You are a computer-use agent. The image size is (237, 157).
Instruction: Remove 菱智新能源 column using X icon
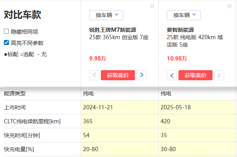pyautogui.click(x=230, y=6)
